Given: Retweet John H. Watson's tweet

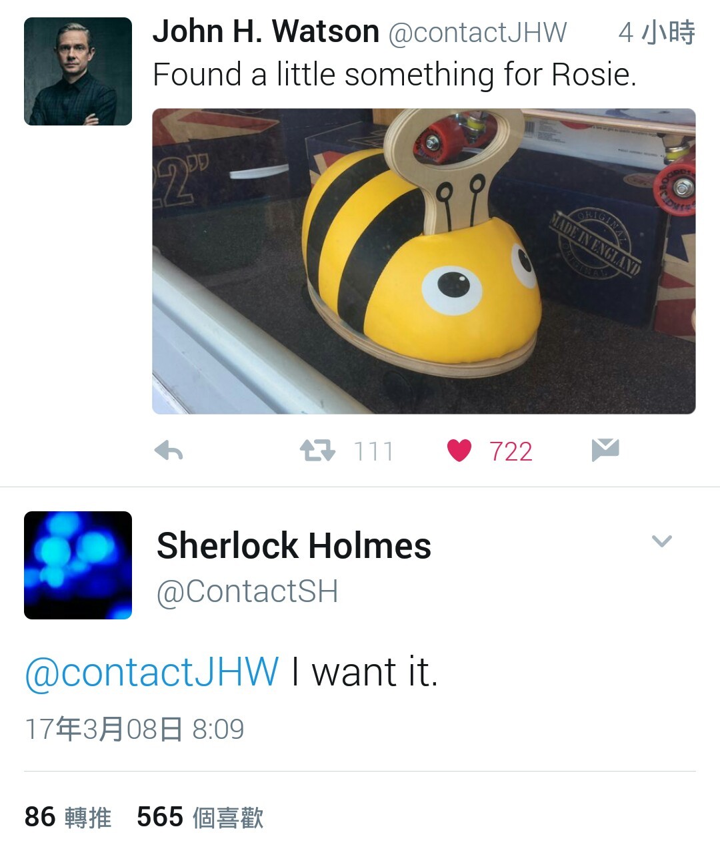Looking at the screenshot, I should pos(317,451).
